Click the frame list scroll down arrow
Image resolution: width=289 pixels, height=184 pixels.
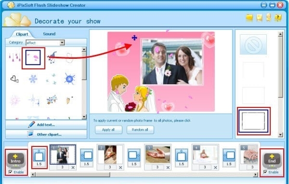[x=280, y=135]
